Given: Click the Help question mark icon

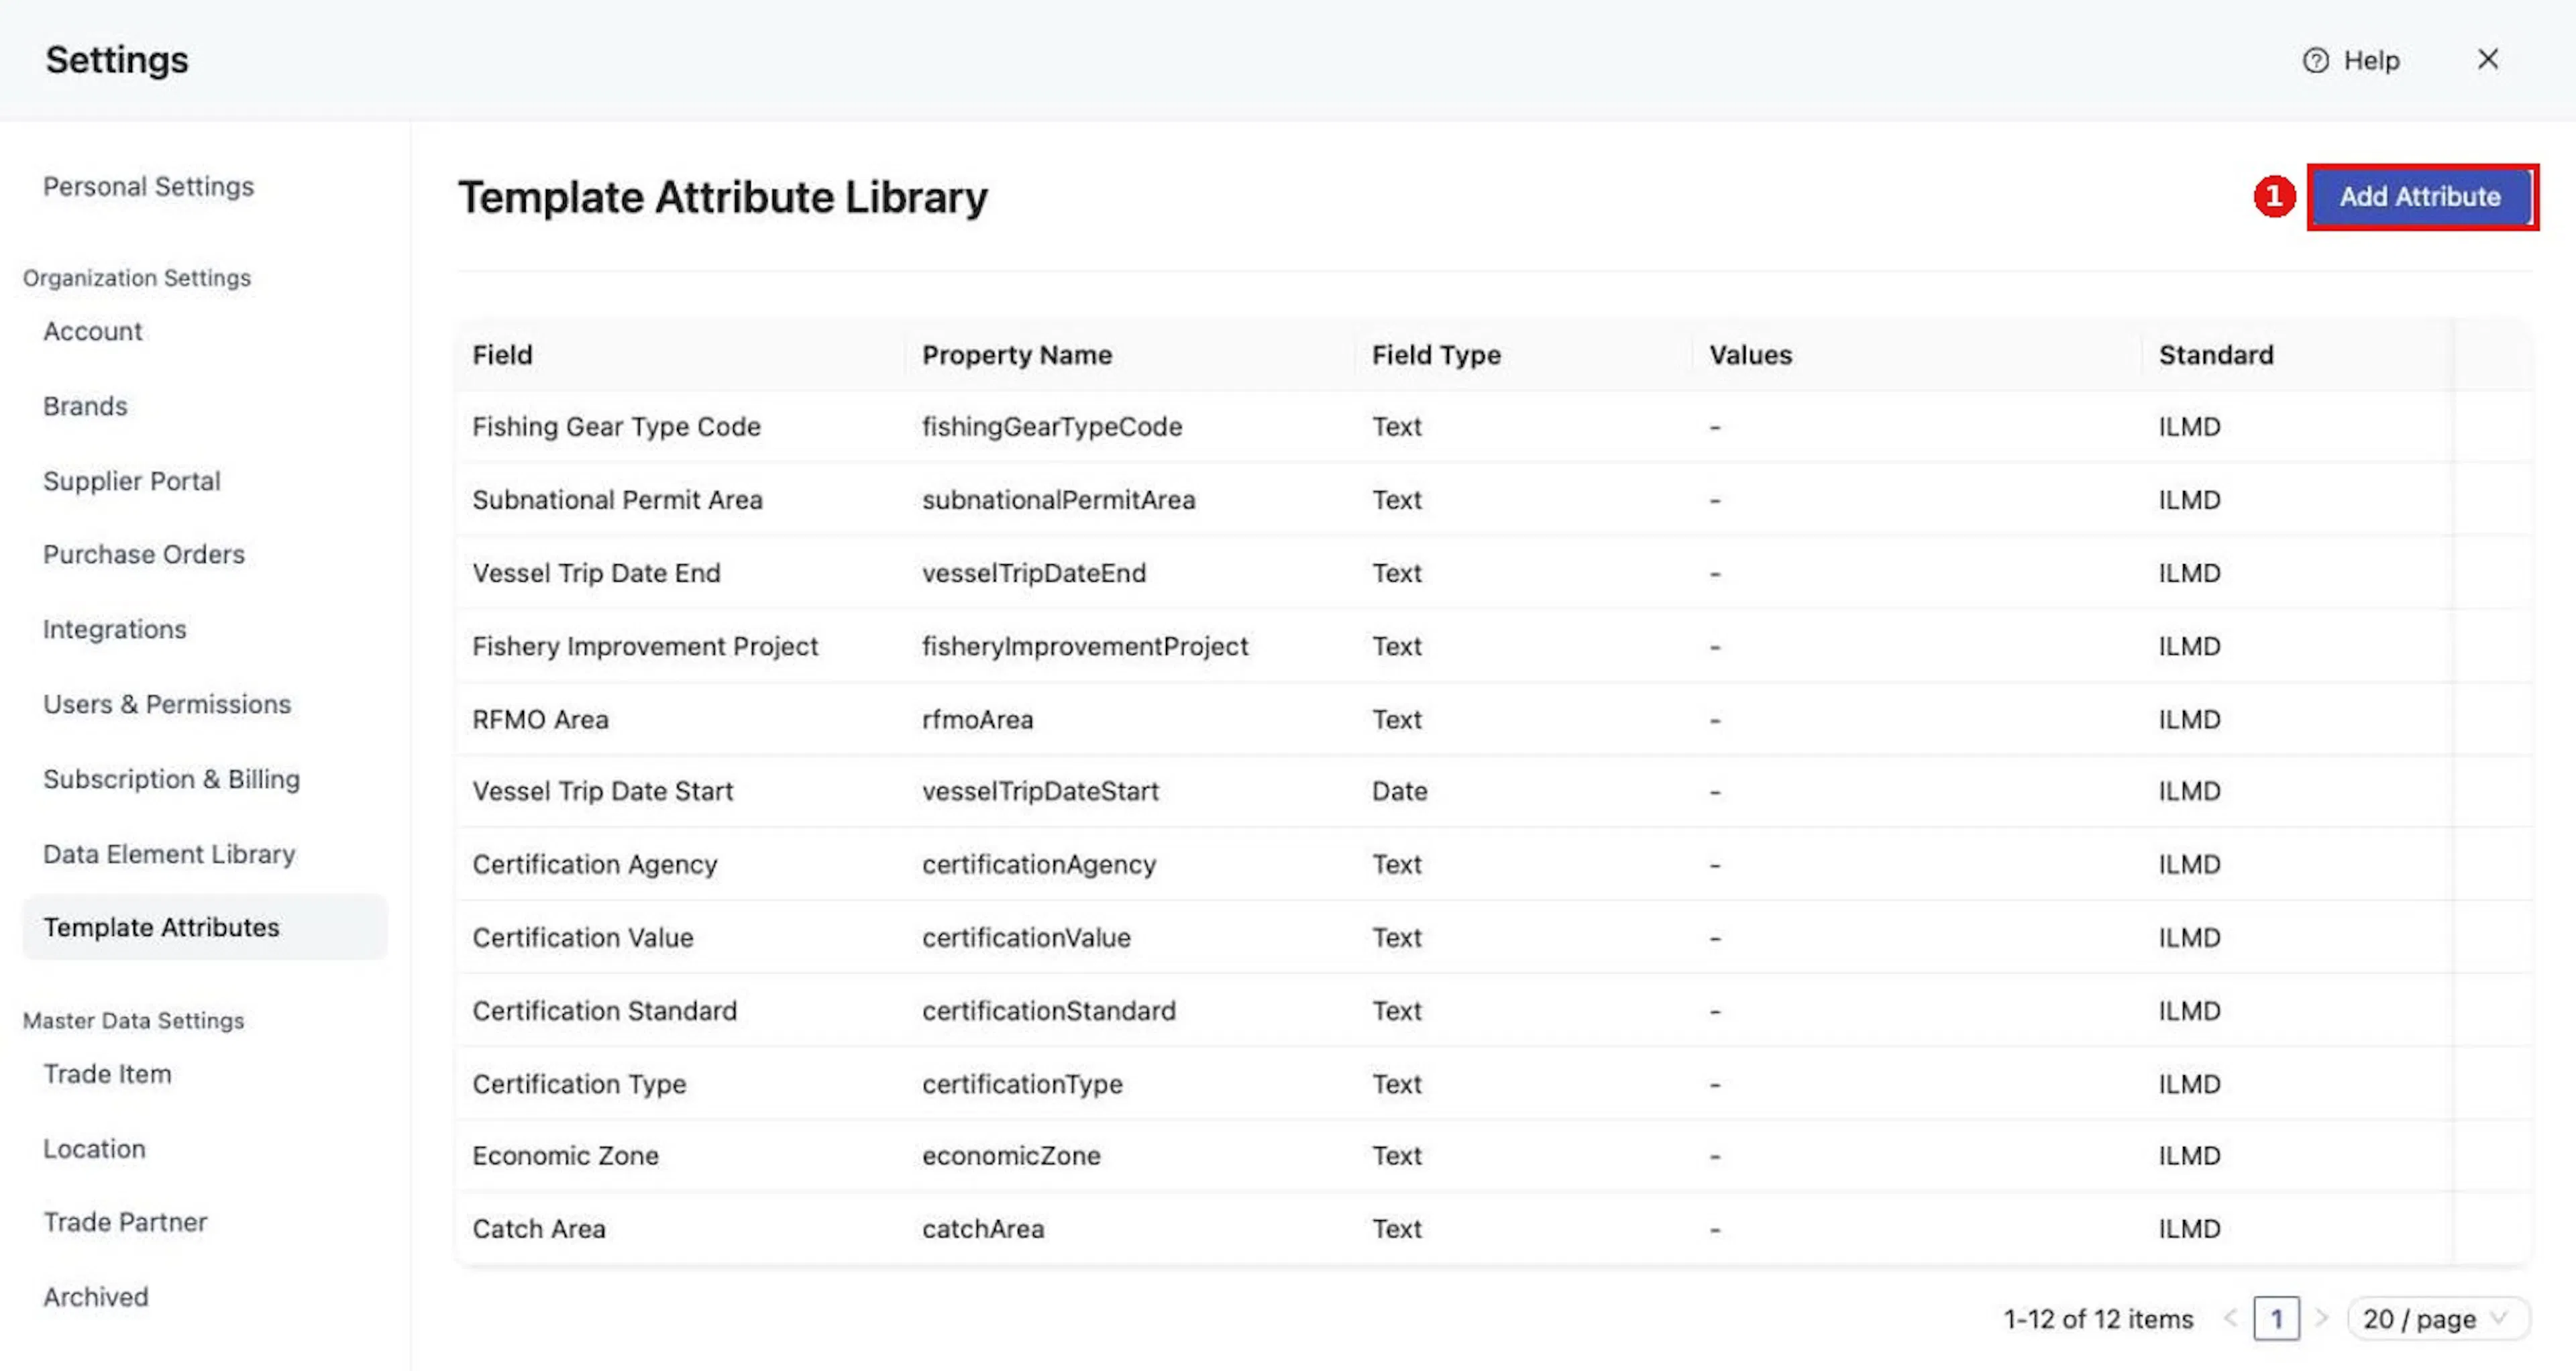Looking at the screenshot, I should [2315, 61].
